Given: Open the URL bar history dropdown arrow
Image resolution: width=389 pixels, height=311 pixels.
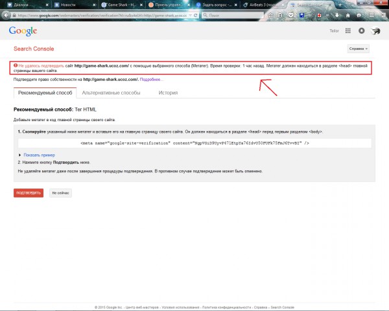Looking at the screenshot, I should (x=190, y=16).
